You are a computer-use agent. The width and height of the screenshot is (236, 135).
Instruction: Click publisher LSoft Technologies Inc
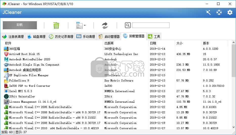pos(121,54)
